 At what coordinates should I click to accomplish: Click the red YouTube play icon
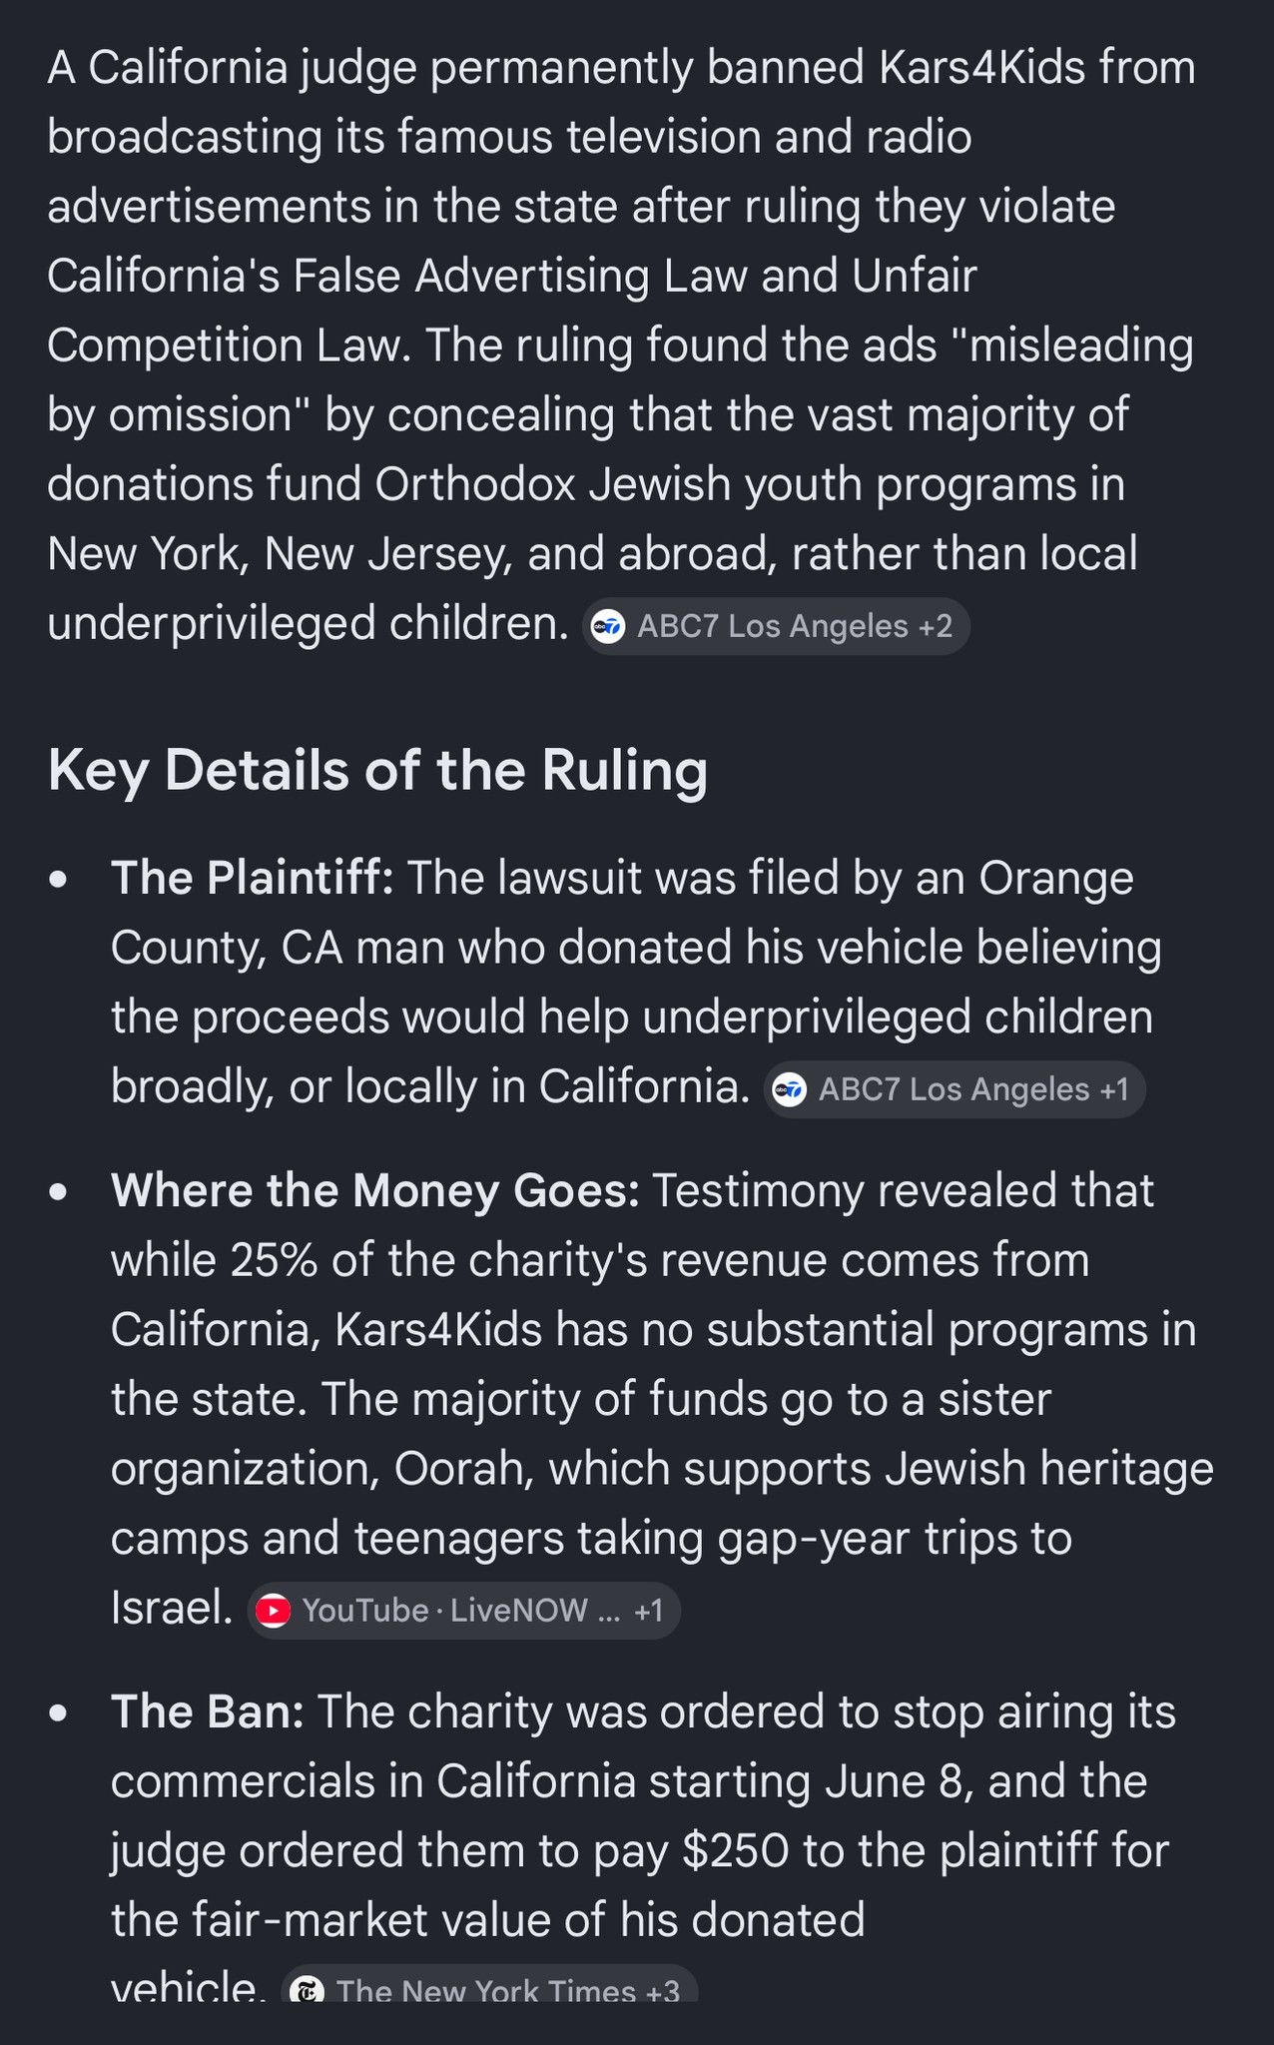tap(273, 1611)
